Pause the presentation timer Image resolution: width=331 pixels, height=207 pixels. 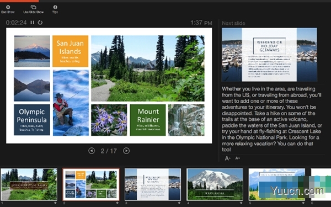click(x=33, y=23)
